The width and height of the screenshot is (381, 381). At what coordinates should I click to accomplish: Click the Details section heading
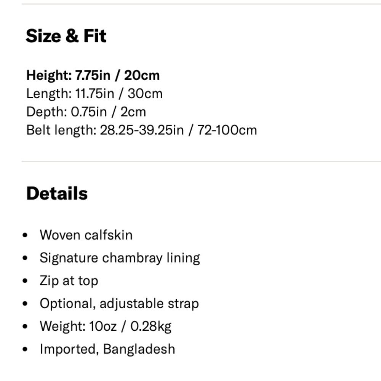point(57,194)
